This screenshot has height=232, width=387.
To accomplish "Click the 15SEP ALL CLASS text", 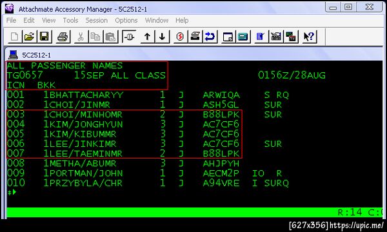I will pos(120,75).
